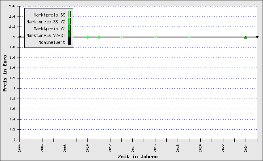Click the 'Marktpreis VZ' legend label
Viewport: 263px width, 161px height.
tap(49, 29)
